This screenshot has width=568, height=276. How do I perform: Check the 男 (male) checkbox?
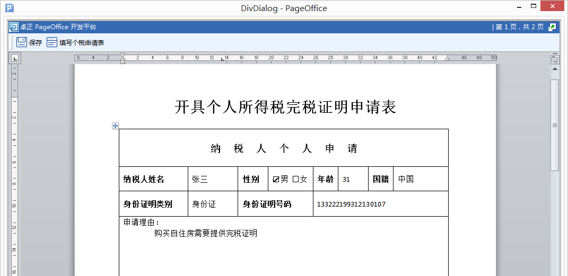[276, 180]
